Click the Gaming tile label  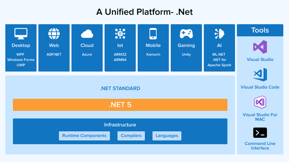(186, 45)
